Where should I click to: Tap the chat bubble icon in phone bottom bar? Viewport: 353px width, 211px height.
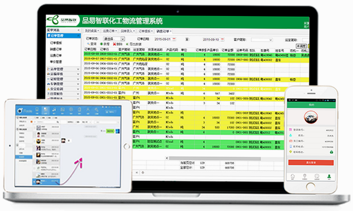pyautogui.click(x=317, y=177)
